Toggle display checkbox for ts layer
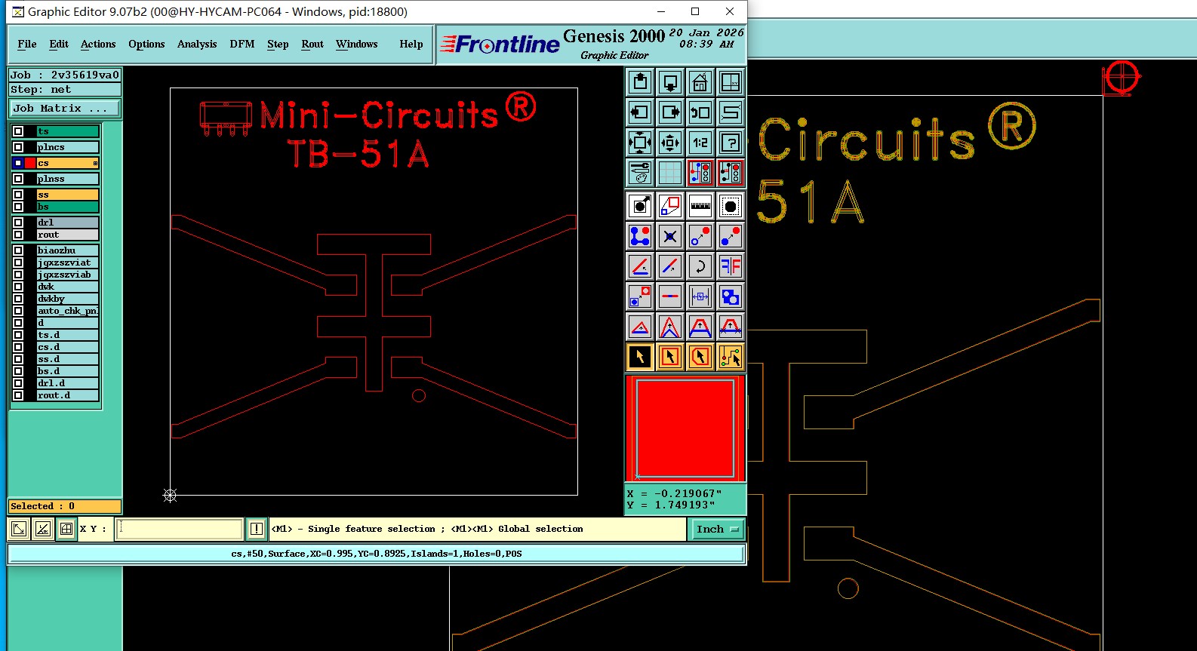 (18, 131)
